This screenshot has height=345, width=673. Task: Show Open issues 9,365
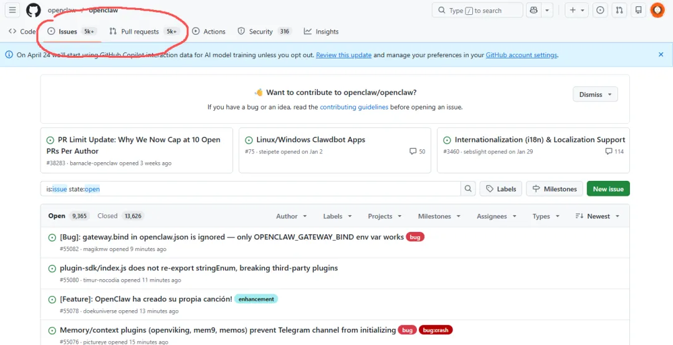[x=69, y=216]
